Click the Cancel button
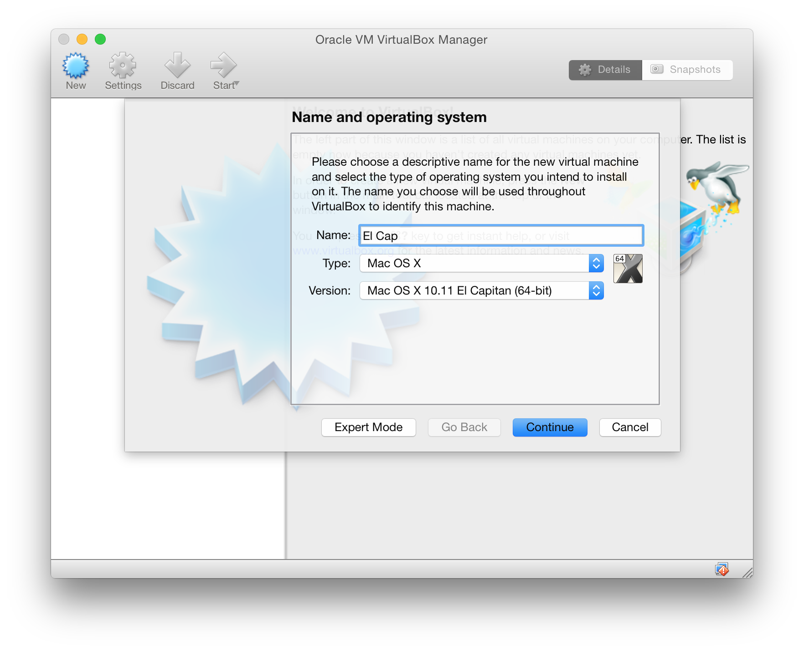The image size is (804, 651). (630, 427)
